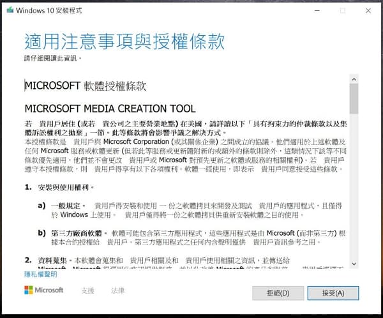Click the MICROSOFT MEDIA CREATION TOOL heading
The width and height of the screenshot is (383, 318).
pyautogui.click(x=110, y=109)
